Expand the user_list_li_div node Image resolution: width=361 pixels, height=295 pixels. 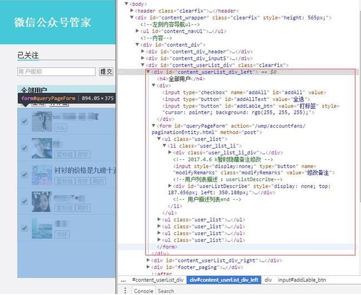pos(170,152)
